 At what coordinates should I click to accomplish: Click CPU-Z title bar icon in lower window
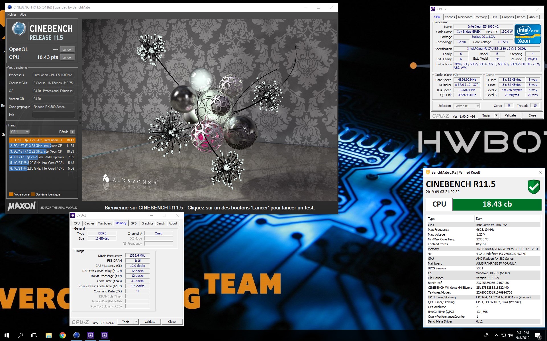(x=73, y=215)
